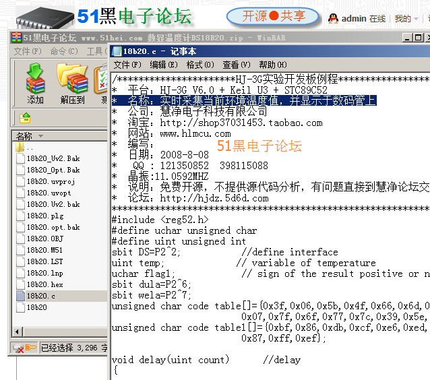Expand the 我的 dropdown in the forum header
Image resolution: width=430 pixels, height=380 pixels.
406,19
